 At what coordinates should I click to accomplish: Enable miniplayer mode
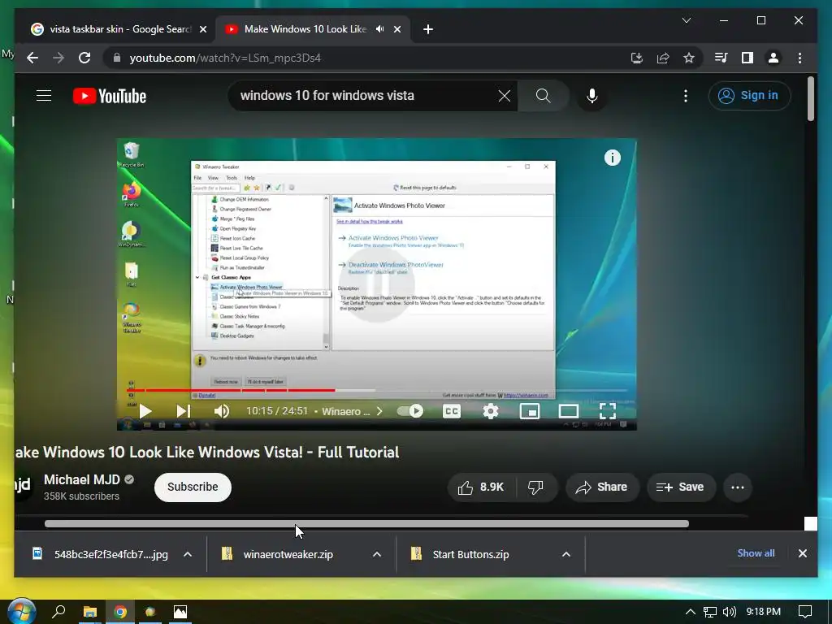click(530, 411)
